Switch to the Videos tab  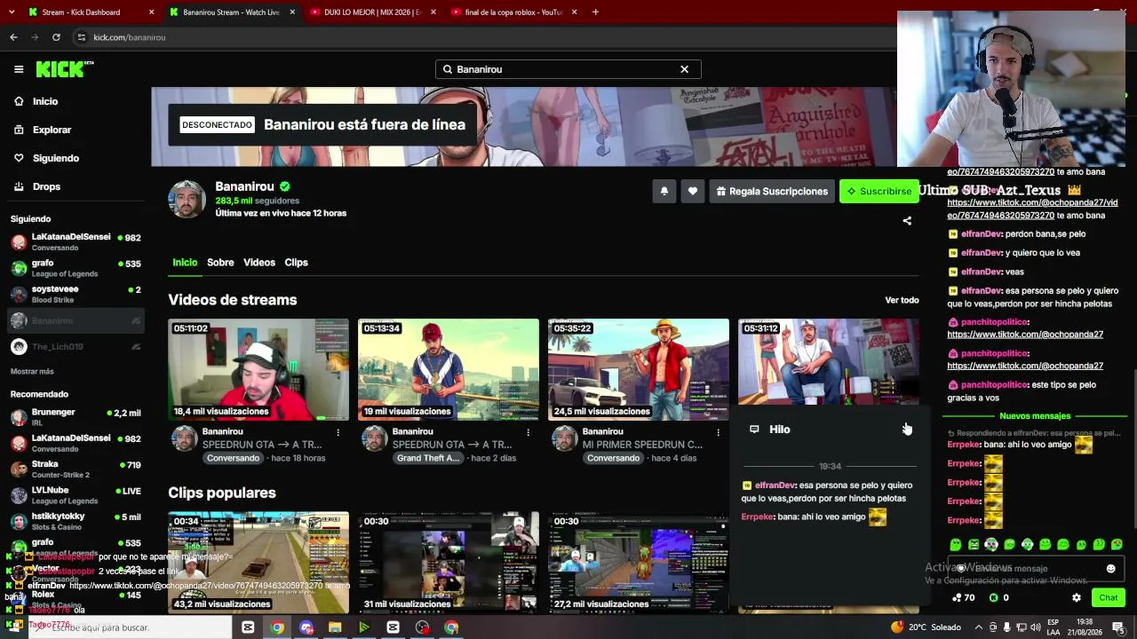259,263
